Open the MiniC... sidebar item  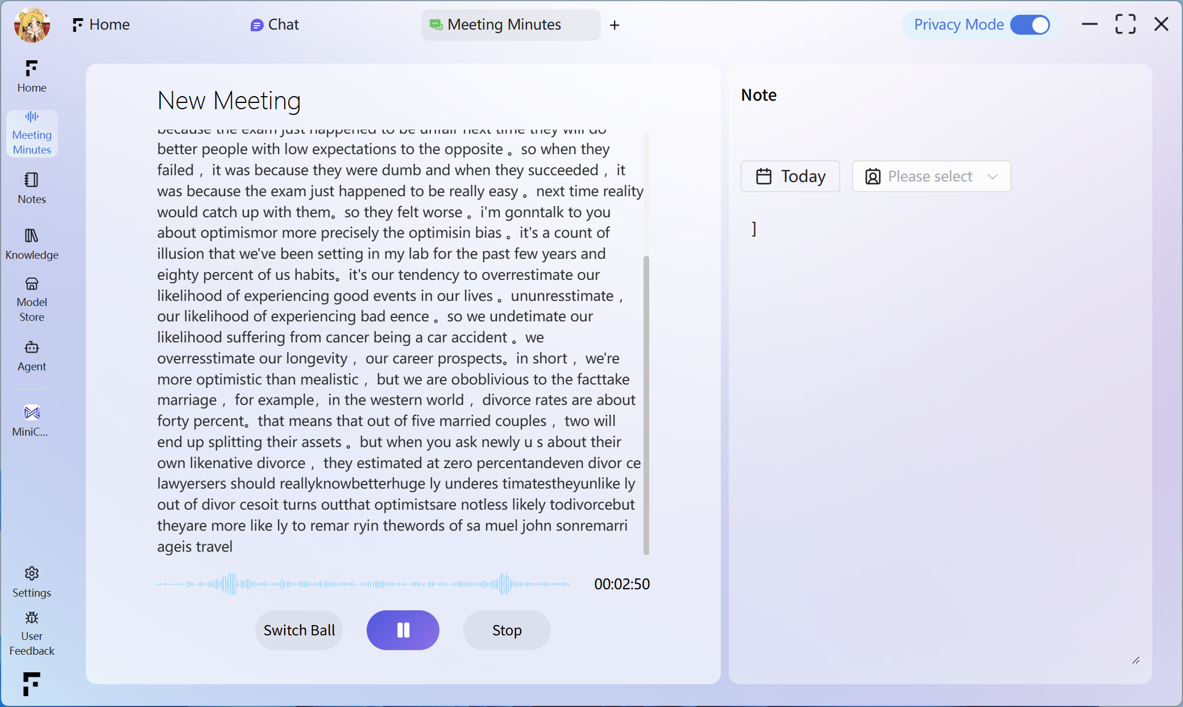(31, 420)
